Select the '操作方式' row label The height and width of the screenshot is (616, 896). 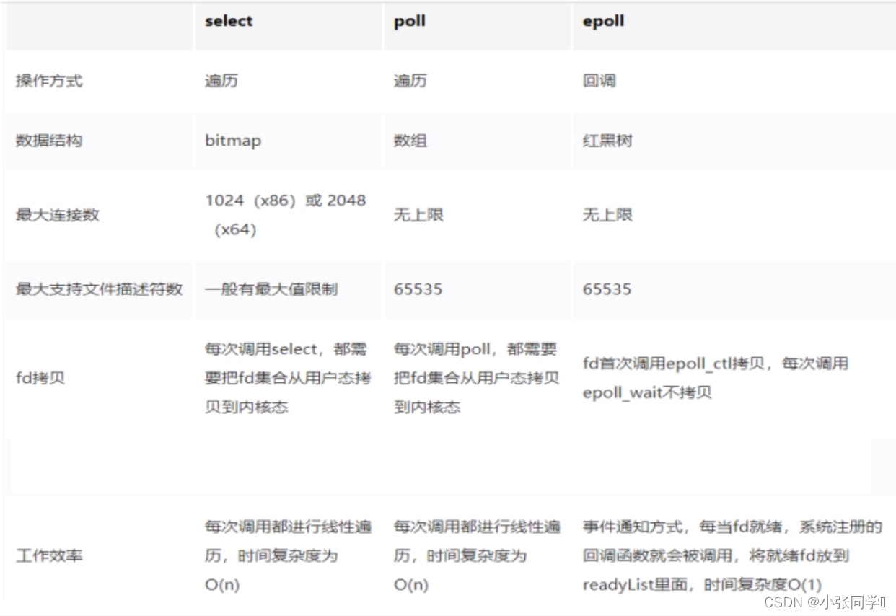point(49,81)
